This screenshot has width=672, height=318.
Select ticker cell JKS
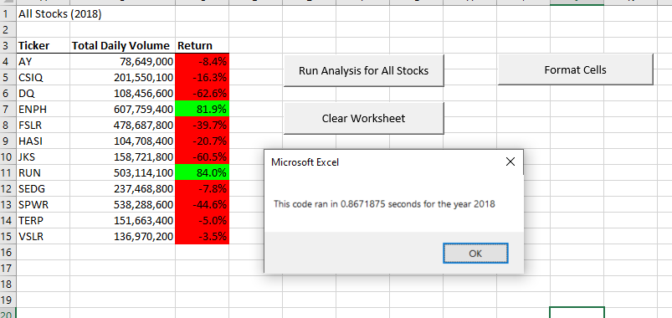(43, 156)
